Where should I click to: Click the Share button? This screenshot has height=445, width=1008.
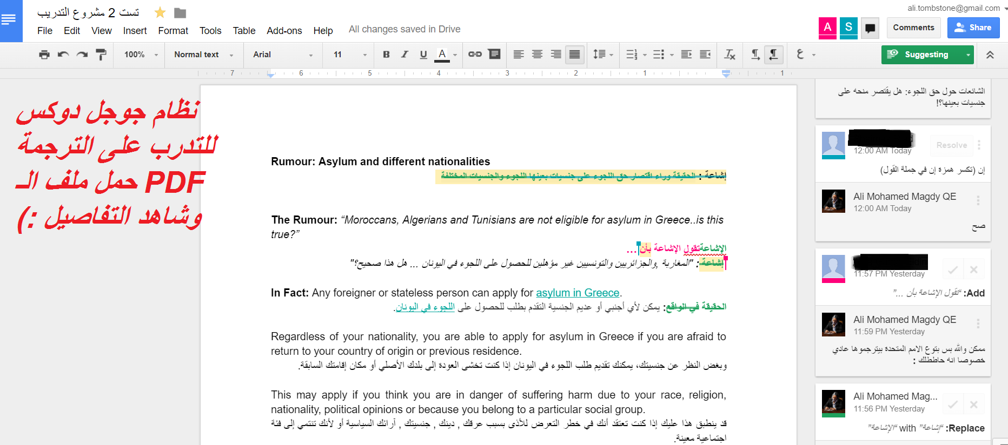click(973, 28)
